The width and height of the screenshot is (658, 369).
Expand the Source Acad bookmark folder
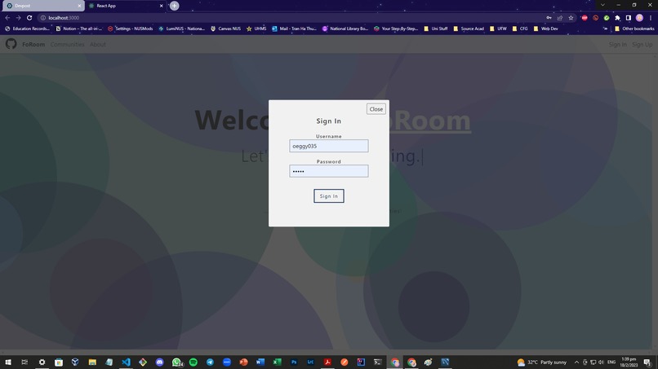point(469,29)
